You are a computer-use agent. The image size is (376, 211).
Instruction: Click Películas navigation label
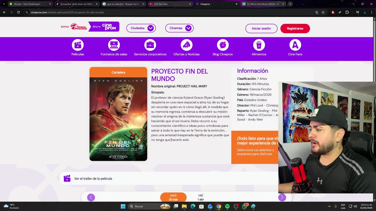78,54
